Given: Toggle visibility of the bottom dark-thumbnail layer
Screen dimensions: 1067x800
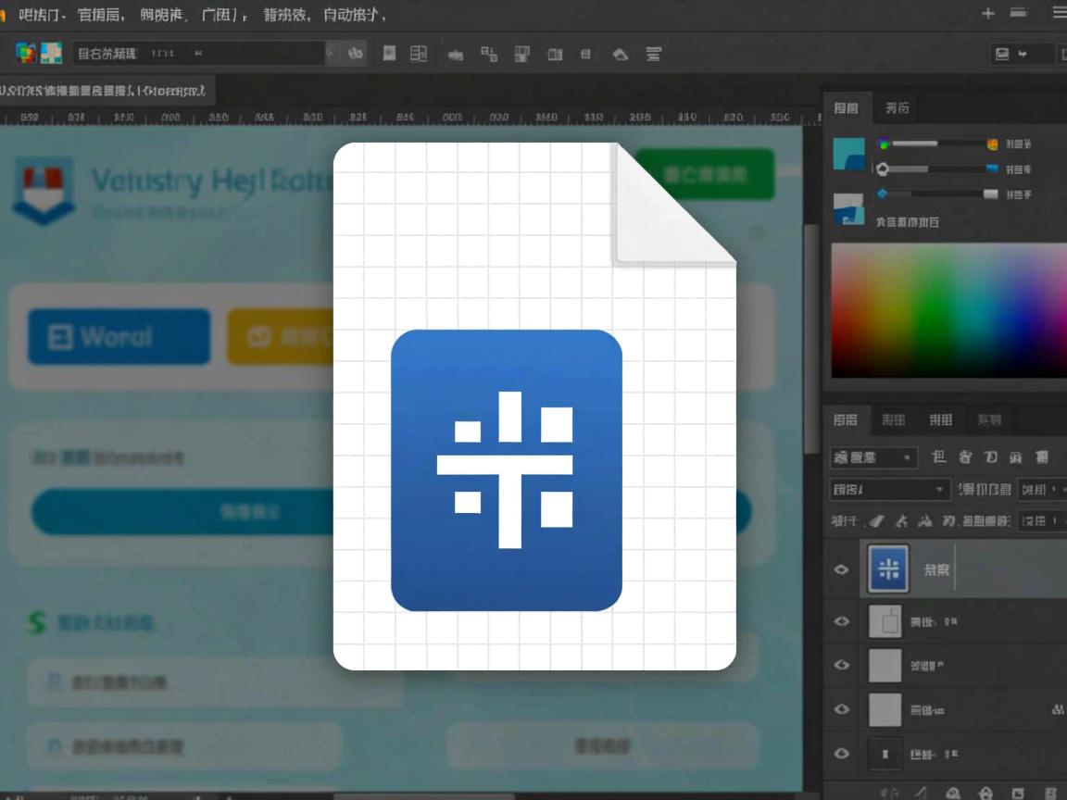Looking at the screenshot, I should [x=841, y=754].
